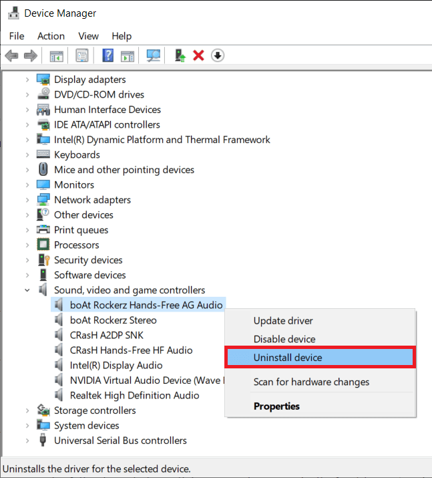The width and height of the screenshot is (432, 478).
Task: Expand the Print queues node
Action: coord(27,230)
